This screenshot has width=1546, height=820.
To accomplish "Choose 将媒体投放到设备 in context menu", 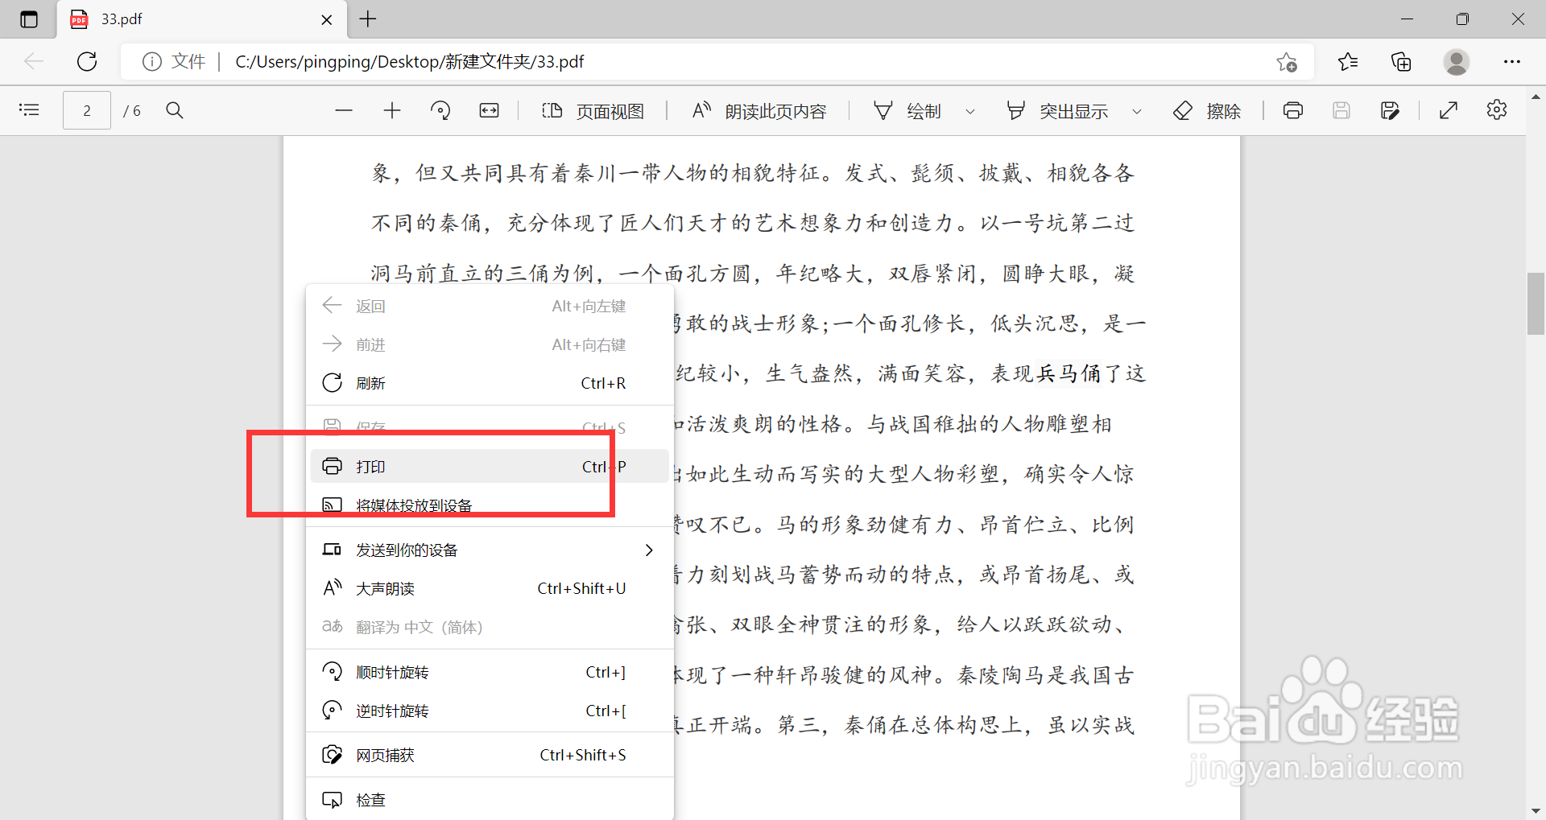I will [x=490, y=505].
